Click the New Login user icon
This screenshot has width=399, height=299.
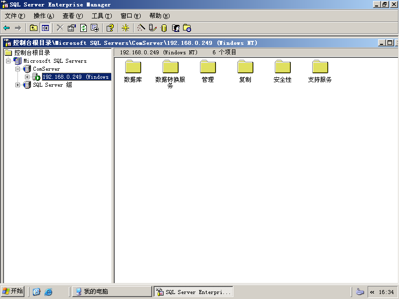pyautogui.click(x=176, y=28)
